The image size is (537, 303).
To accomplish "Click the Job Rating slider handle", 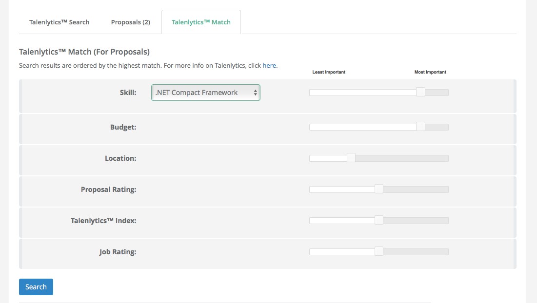I will [x=379, y=251].
